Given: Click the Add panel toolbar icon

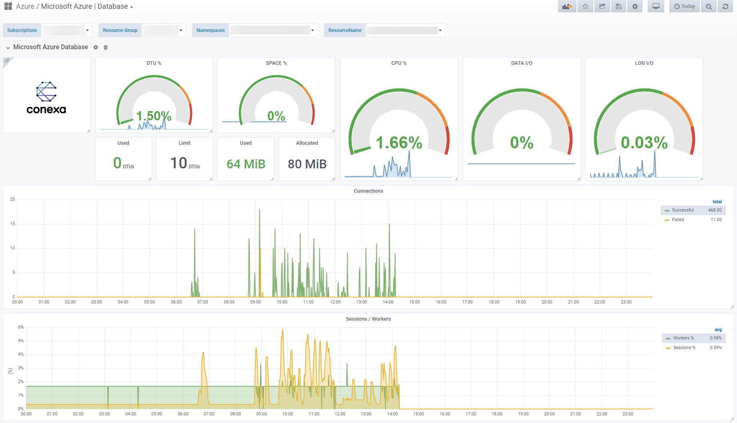Looking at the screenshot, I should click(567, 6).
